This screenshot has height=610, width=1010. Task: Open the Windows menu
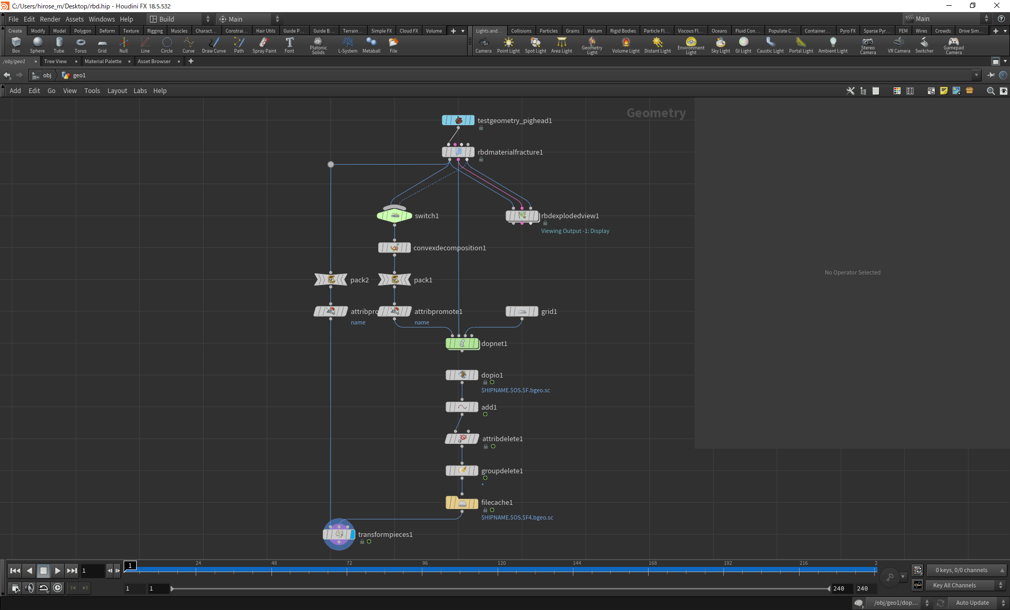coord(102,19)
